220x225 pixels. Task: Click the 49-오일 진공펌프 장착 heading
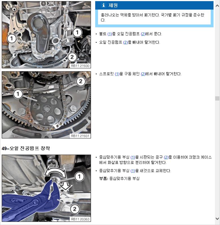(x=26, y=148)
